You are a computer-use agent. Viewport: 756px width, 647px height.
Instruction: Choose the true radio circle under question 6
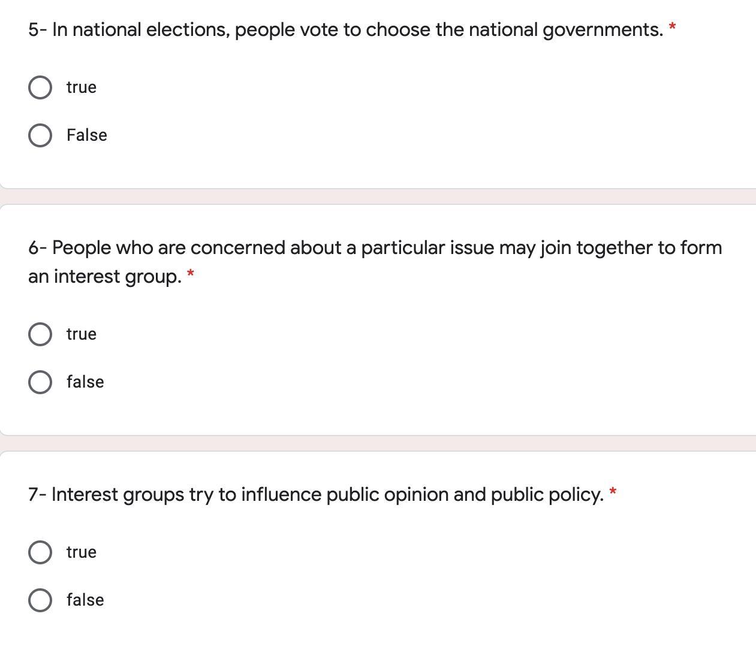click(x=40, y=334)
